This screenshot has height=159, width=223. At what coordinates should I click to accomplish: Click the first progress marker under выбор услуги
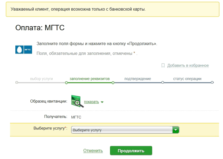pyautogui.click(x=17, y=82)
